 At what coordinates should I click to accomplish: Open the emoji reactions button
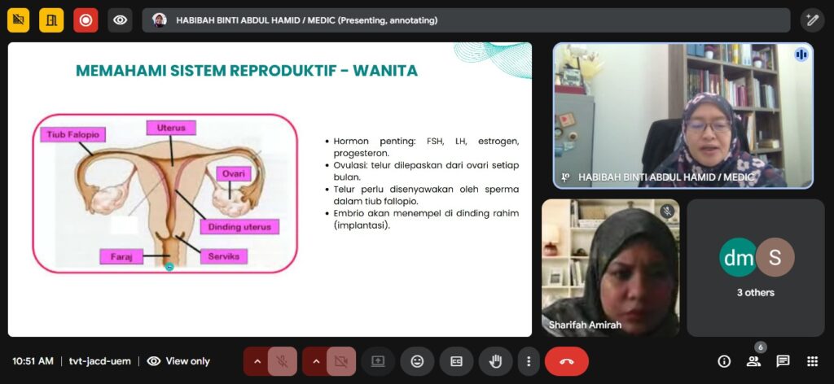[x=417, y=361]
